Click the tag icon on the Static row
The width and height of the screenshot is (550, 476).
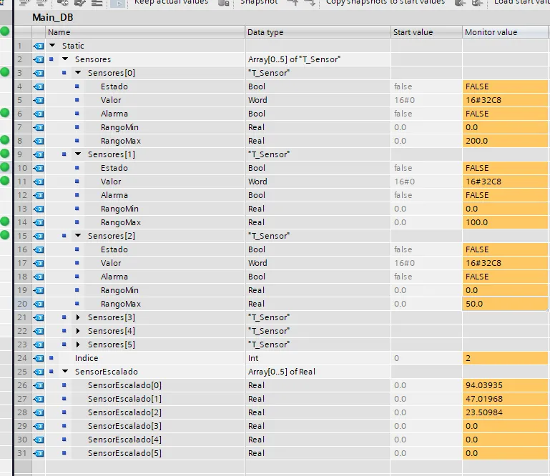tap(39, 46)
